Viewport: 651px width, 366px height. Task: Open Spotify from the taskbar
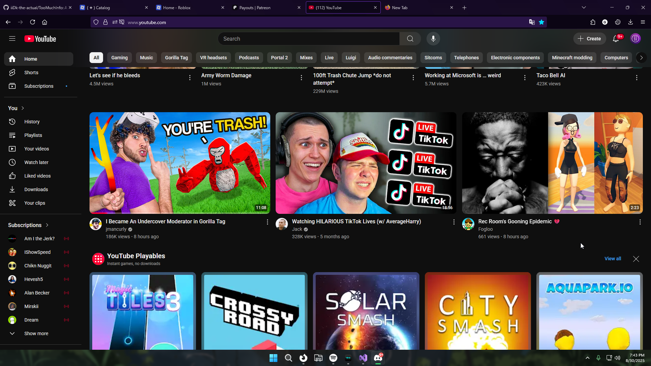333,358
